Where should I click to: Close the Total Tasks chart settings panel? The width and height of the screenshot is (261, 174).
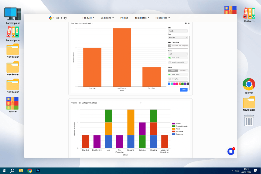pos(189,23)
